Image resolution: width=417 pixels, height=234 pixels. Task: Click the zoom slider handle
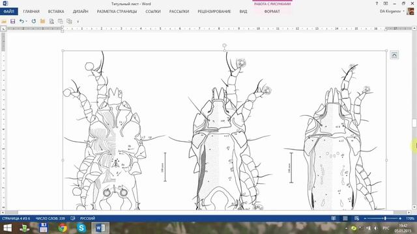tap(385, 218)
